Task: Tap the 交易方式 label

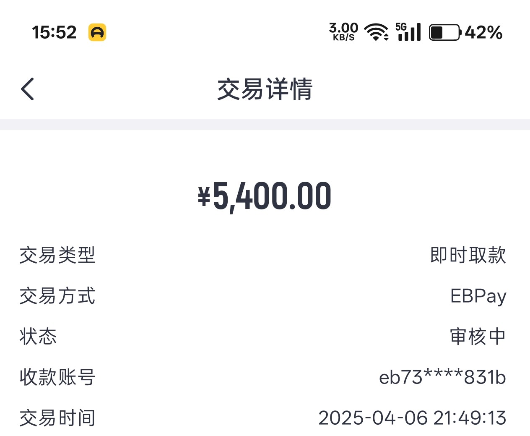Action: pos(57,296)
